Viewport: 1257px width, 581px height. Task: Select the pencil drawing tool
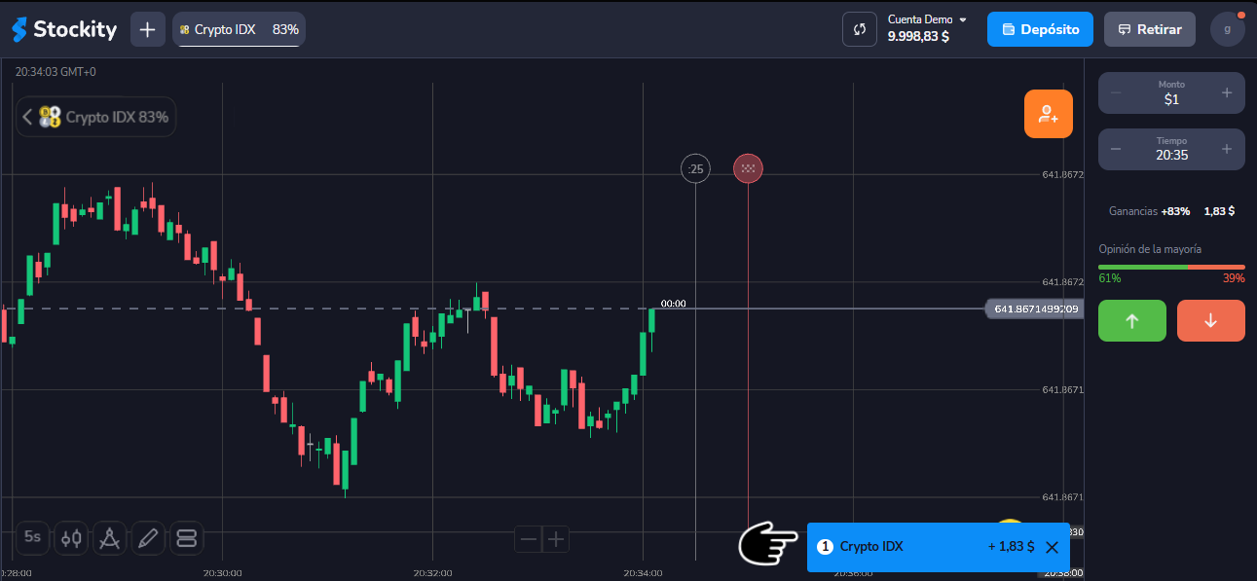click(x=147, y=537)
